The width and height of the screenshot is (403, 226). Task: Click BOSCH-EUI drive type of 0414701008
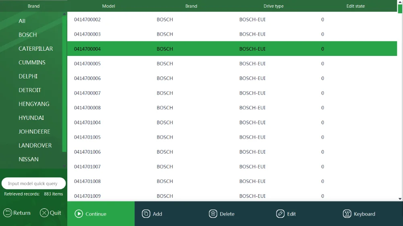[252, 181]
